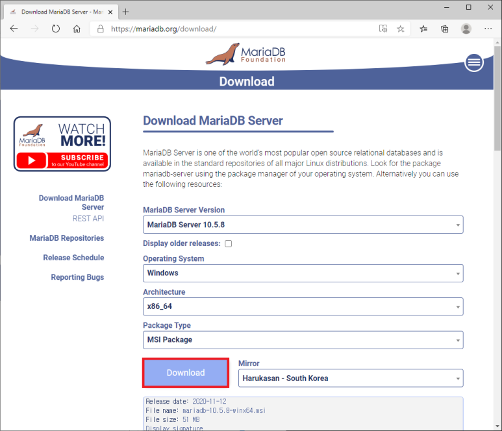Maximize the browser window
This screenshot has width=502, height=431.
pos(468,7)
